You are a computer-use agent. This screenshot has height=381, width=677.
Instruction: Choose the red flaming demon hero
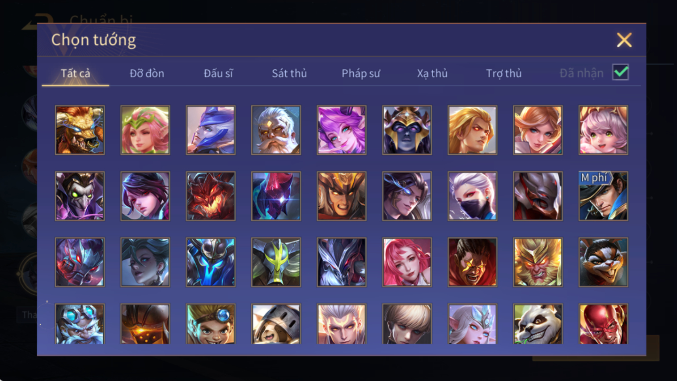(x=211, y=196)
